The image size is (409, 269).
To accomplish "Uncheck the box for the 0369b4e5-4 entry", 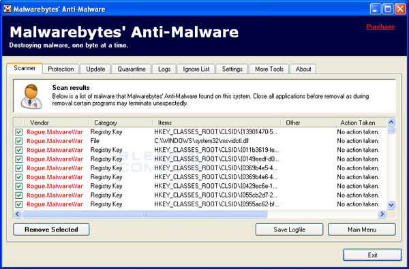I will [19, 168].
